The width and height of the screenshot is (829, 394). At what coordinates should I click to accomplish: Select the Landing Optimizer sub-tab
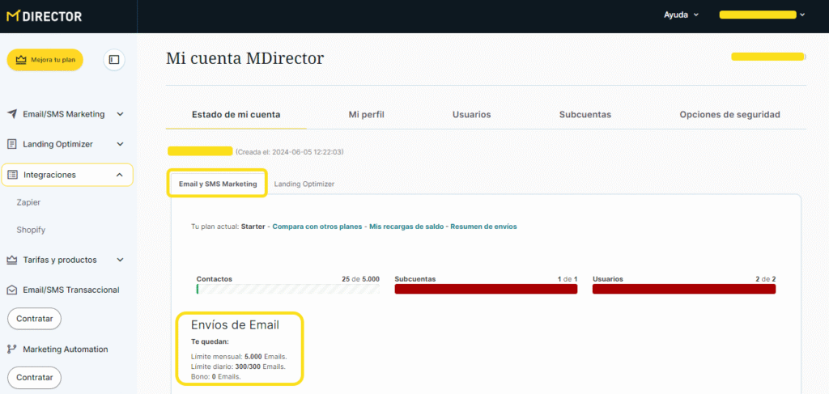(x=304, y=184)
